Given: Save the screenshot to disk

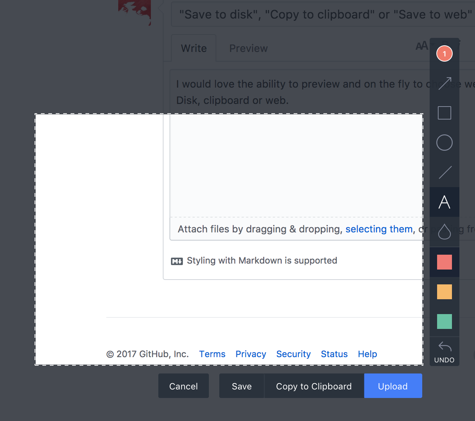Looking at the screenshot, I should point(242,386).
